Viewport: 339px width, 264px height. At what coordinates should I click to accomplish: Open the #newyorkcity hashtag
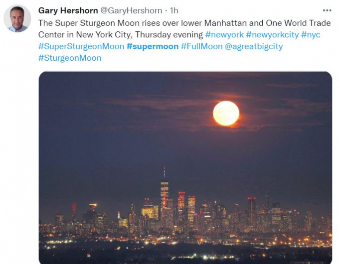click(272, 35)
